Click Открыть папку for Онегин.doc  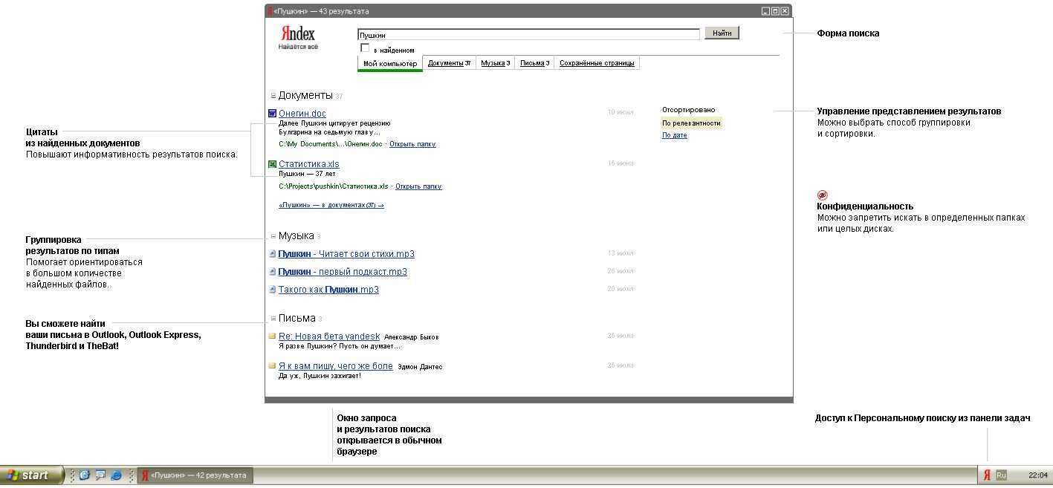[x=412, y=144]
